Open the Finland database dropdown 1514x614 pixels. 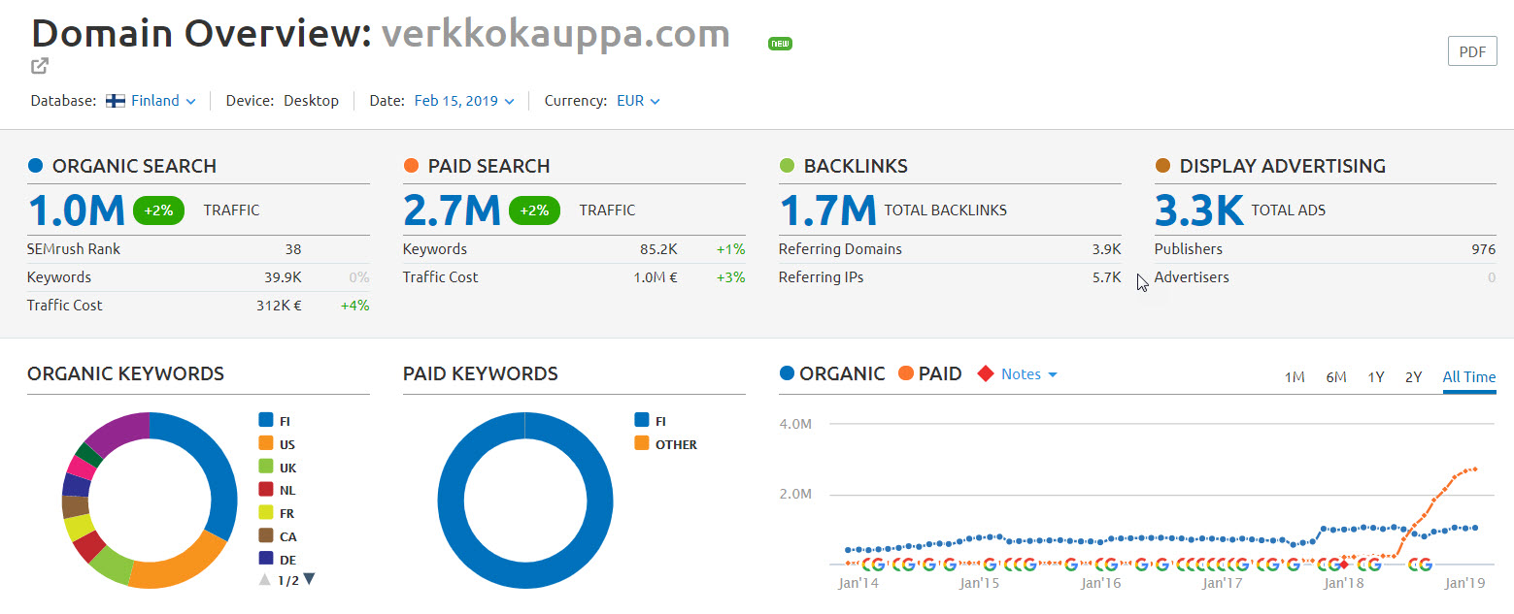[x=163, y=101]
